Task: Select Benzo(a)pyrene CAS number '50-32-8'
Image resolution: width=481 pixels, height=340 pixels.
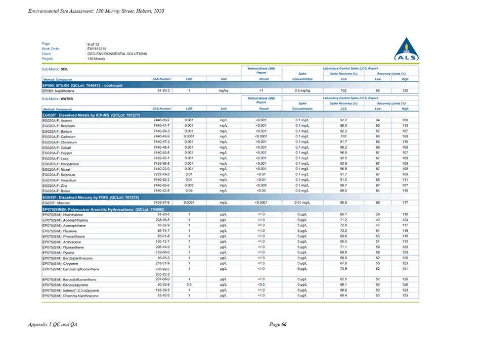Action: click(163, 284)
